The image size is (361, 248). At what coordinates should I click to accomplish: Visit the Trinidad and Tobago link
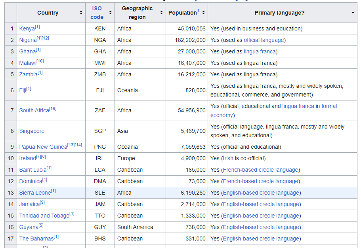[44, 216]
